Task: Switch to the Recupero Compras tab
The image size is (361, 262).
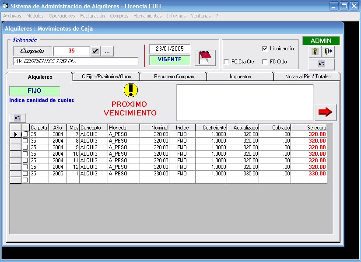Action: [174, 77]
